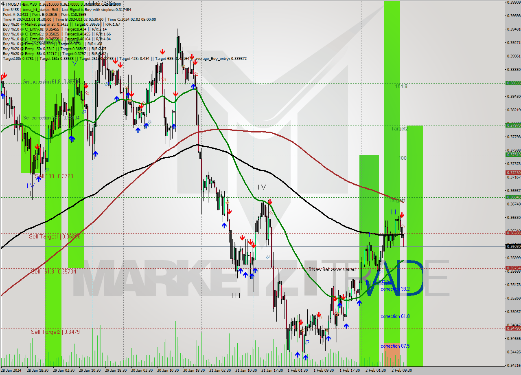This screenshot has height=375, width=521.
Task: Click the black current price tag 0.36080
Action: (x=513, y=246)
